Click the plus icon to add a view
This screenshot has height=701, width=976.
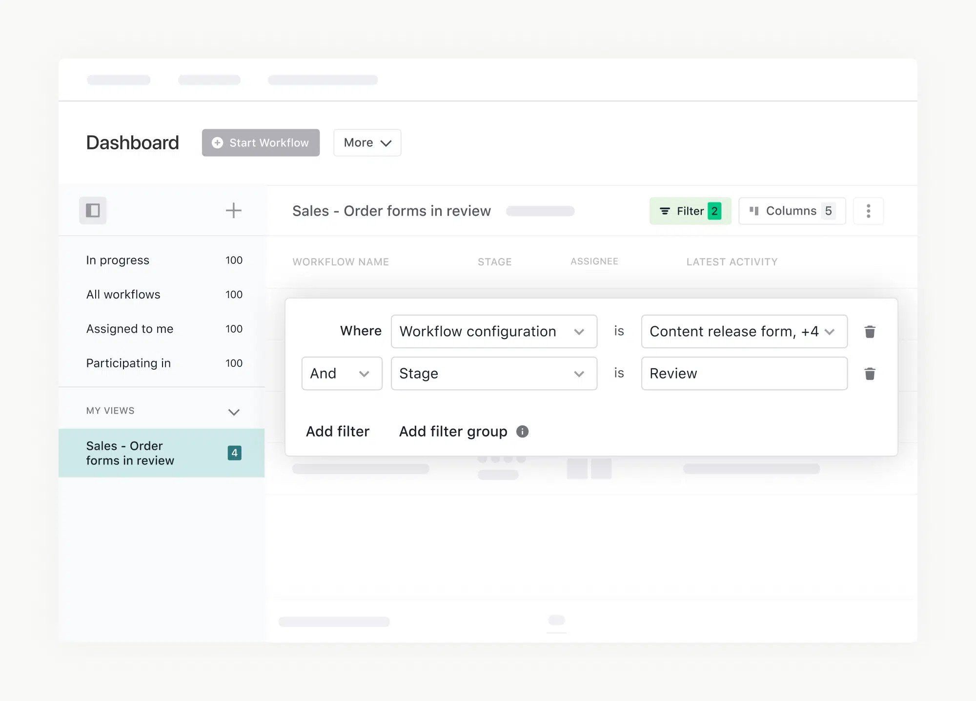point(233,211)
